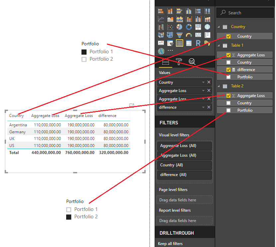Uncheck Aggregate Loss under Table 1
The height and width of the screenshot is (247, 276).
(x=228, y=55)
